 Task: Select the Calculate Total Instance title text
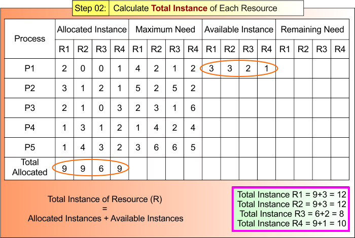(x=195, y=8)
